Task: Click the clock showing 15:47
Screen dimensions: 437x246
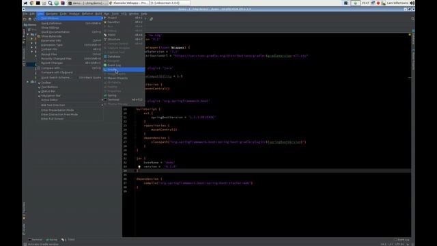Action: tap(366, 3)
